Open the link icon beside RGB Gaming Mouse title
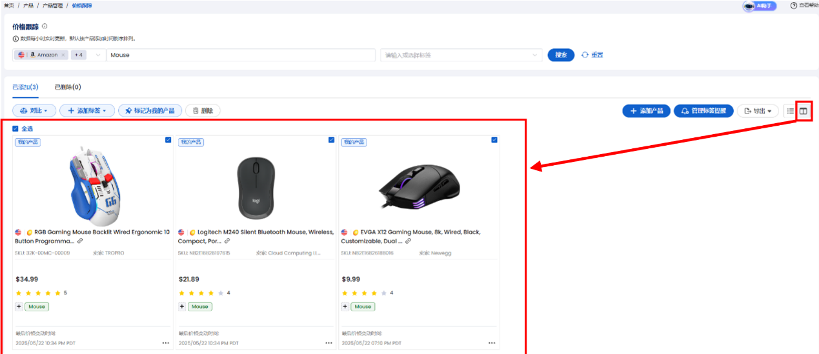The width and height of the screenshot is (819, 354). coord(80,241)
